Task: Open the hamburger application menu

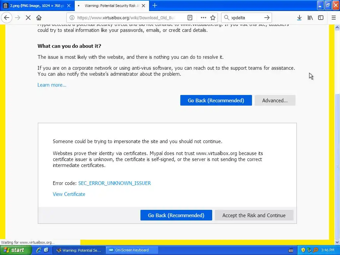Action: pyautogui.click(x=334, y=18)
